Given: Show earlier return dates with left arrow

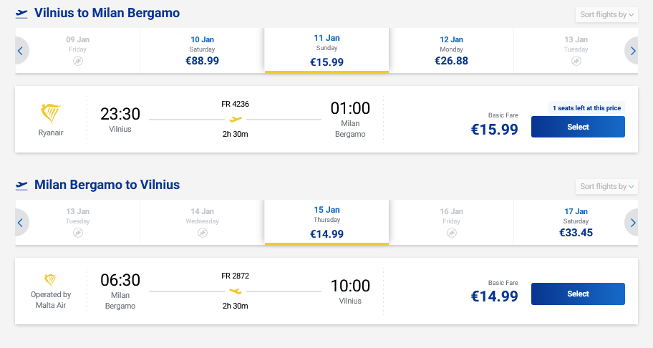Looking at the screenshot, I should [21, 223].
